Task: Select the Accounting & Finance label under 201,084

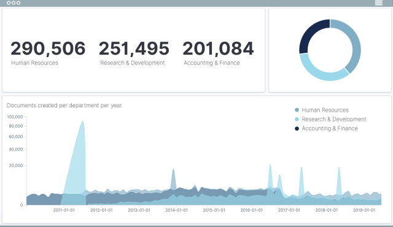Action: (212, 63)
